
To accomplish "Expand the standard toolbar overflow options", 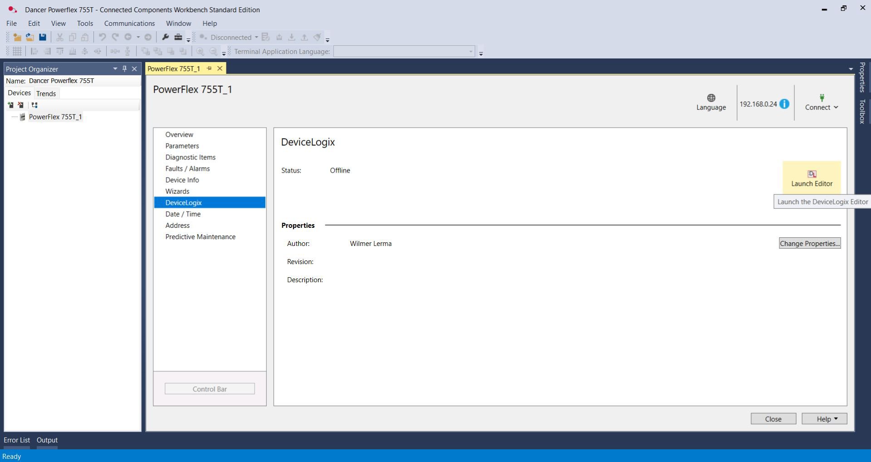I will [x=188, y=40].
